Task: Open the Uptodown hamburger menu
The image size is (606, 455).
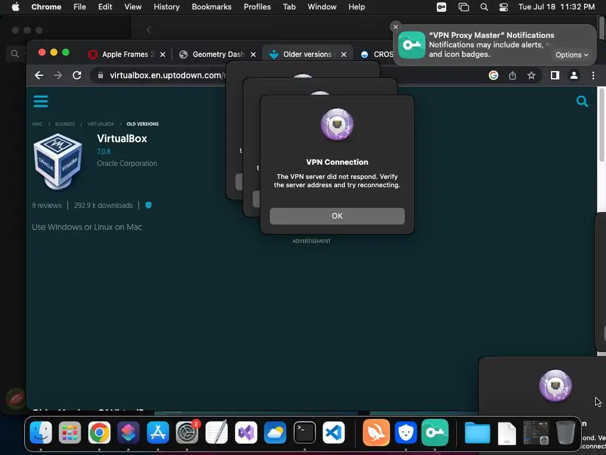Action: coord(41,101)
